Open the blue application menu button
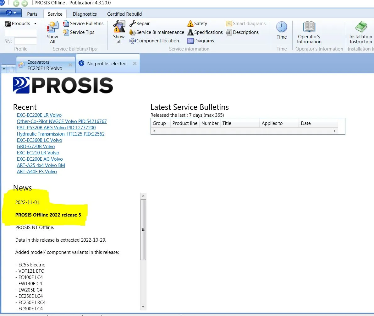Viewport: 374px width, 316px height. click(x=11, y=13)
